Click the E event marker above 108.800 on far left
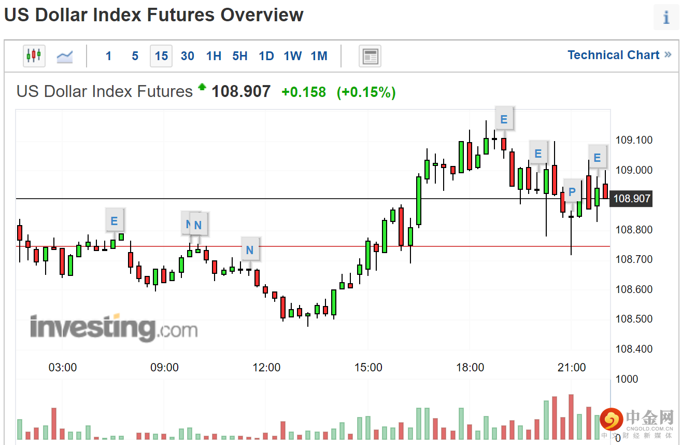Image resolution: width=681 pixels, height=445 pixels. click(x=114, y=221)
